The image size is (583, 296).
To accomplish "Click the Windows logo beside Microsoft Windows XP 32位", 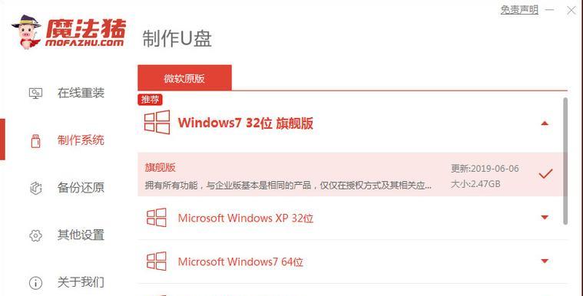I will (x=157, y=218).
